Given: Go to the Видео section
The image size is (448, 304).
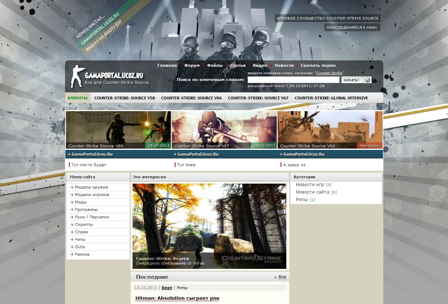Looking at the screenshot, I should [x=260, y=65].
